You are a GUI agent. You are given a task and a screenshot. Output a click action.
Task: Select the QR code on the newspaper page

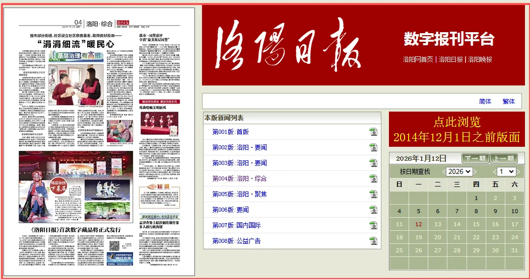point(114,246)
